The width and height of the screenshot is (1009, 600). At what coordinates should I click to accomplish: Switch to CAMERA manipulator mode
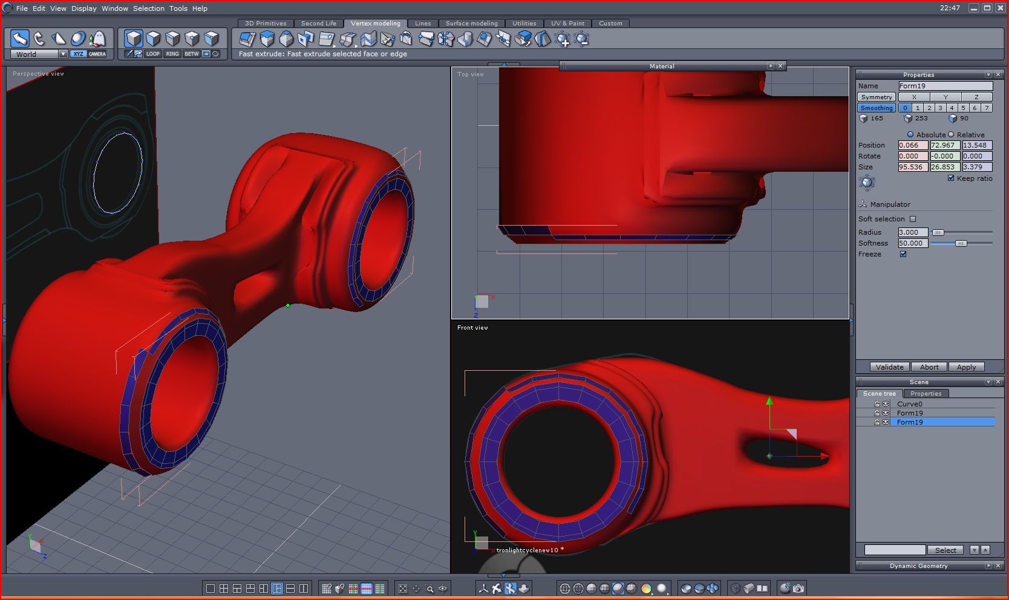click(x=97, y=54)
